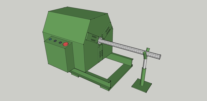Viewport: 207px width, 101px height.
Task: Click the green Y-shaped fork atop the stand
Action: coord(146,53)
